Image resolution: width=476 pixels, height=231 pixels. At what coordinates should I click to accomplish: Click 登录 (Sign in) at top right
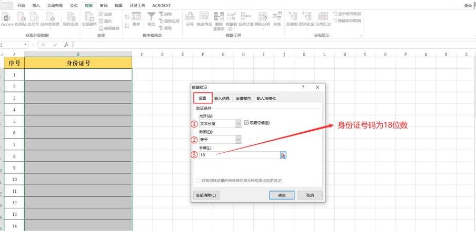[468, 5]
